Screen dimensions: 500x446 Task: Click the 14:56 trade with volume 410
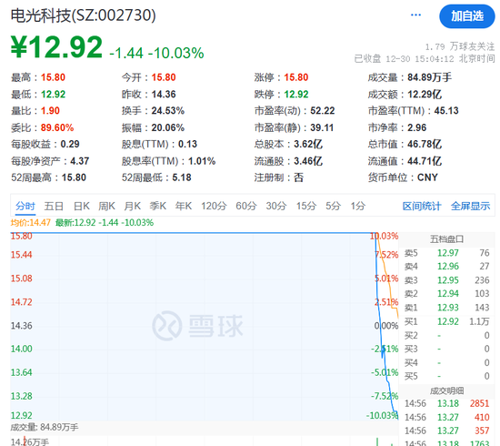pos(446,417)
